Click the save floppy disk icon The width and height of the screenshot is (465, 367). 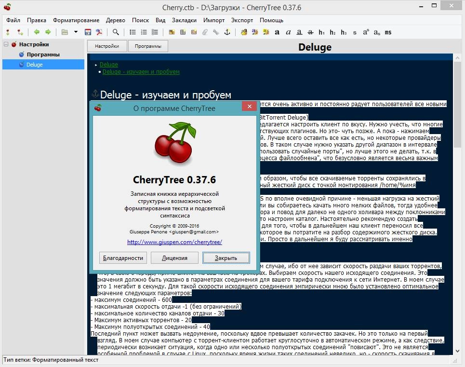88,32
